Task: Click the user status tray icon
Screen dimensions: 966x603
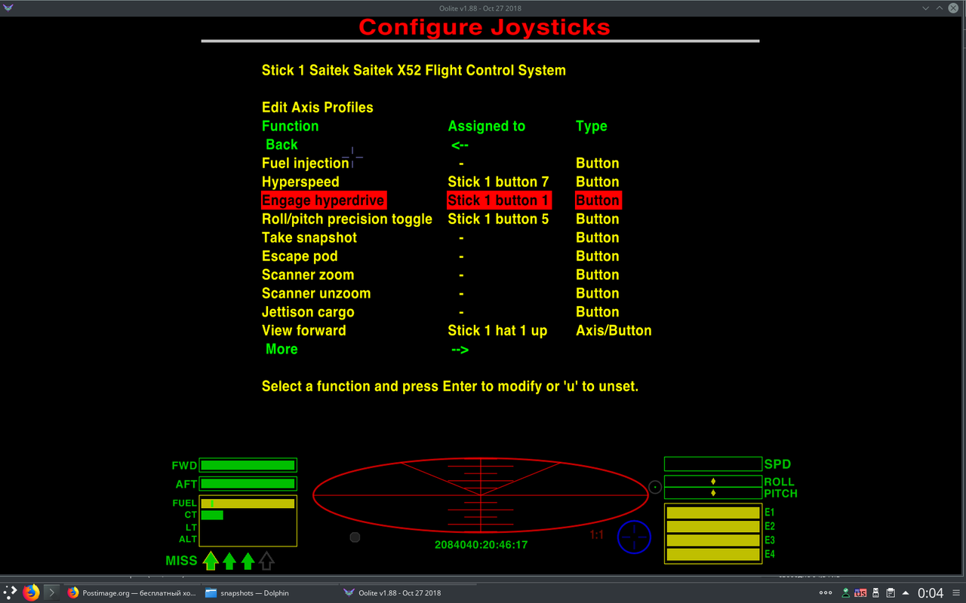Action: [847, 593]
